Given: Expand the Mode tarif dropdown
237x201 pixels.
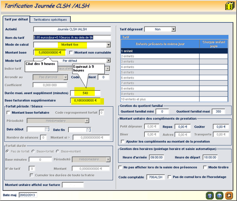Looking at the screenshot, I should coord(109,61).
